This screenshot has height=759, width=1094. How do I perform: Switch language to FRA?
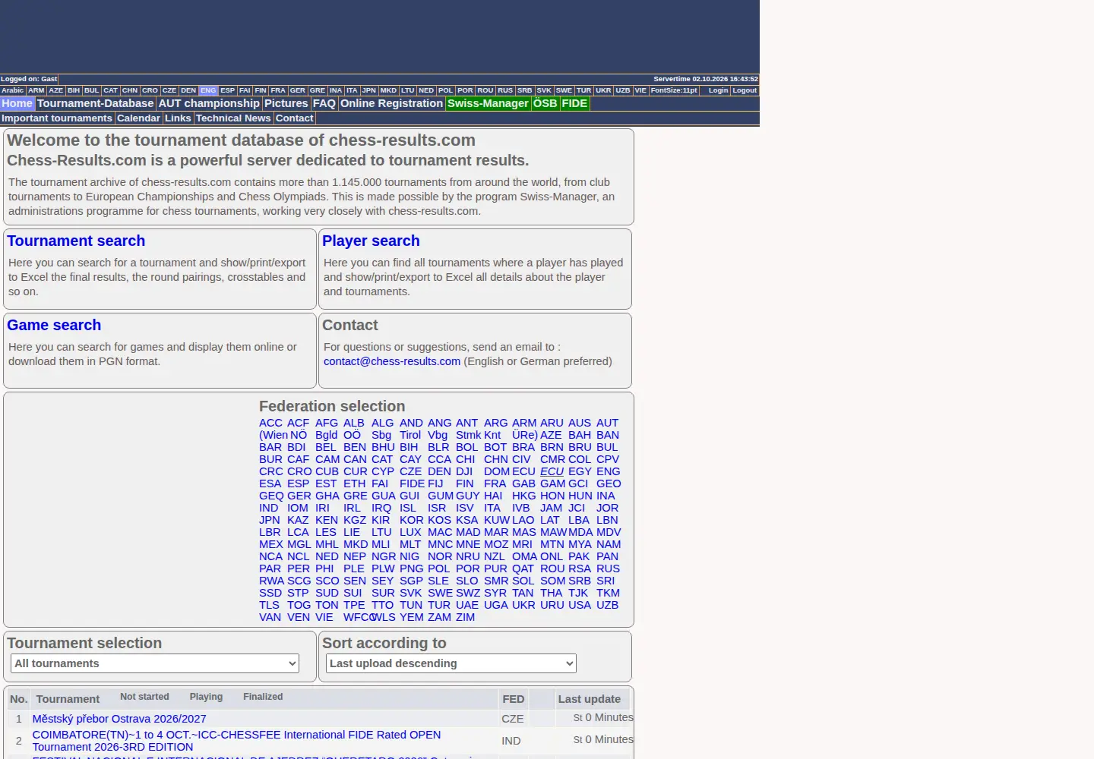[278, 90]
